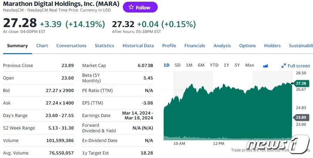Image resolution: width=313 pixels, height=158 pixels.
Task: Click the 23.89 previous close chart label
Action: (x=300, y=117)
